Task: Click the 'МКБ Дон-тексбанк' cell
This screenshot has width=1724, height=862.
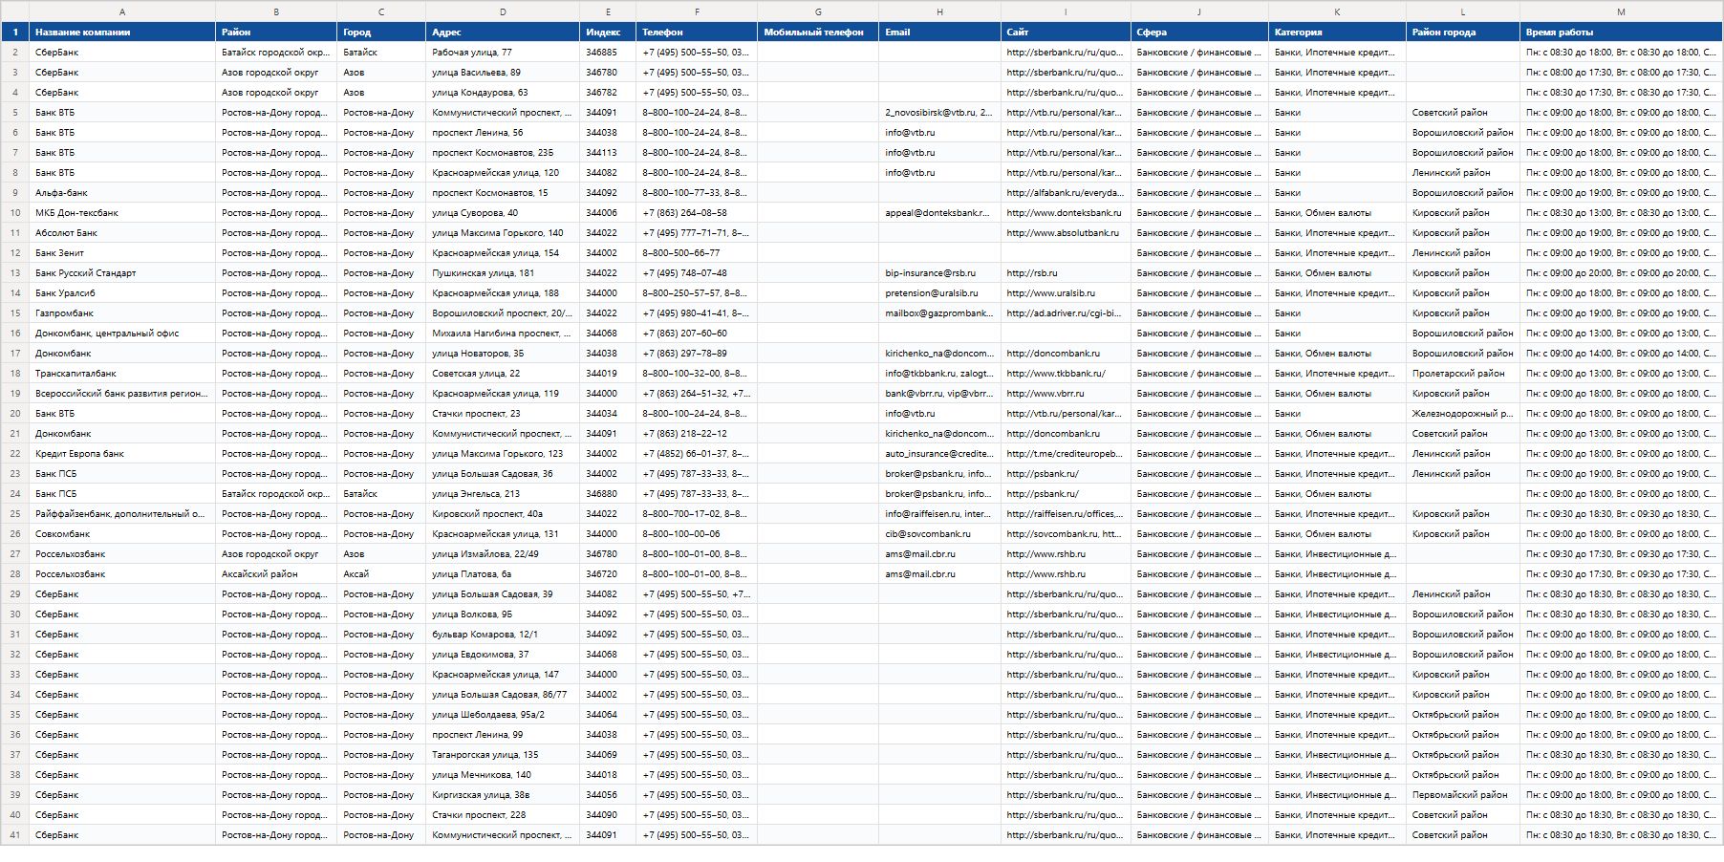Action: point(122,213)
